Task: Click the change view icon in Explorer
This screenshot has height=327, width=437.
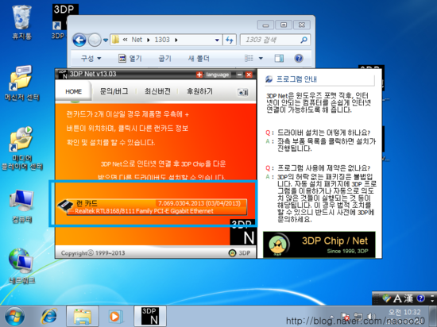Action: click(249, 59)
